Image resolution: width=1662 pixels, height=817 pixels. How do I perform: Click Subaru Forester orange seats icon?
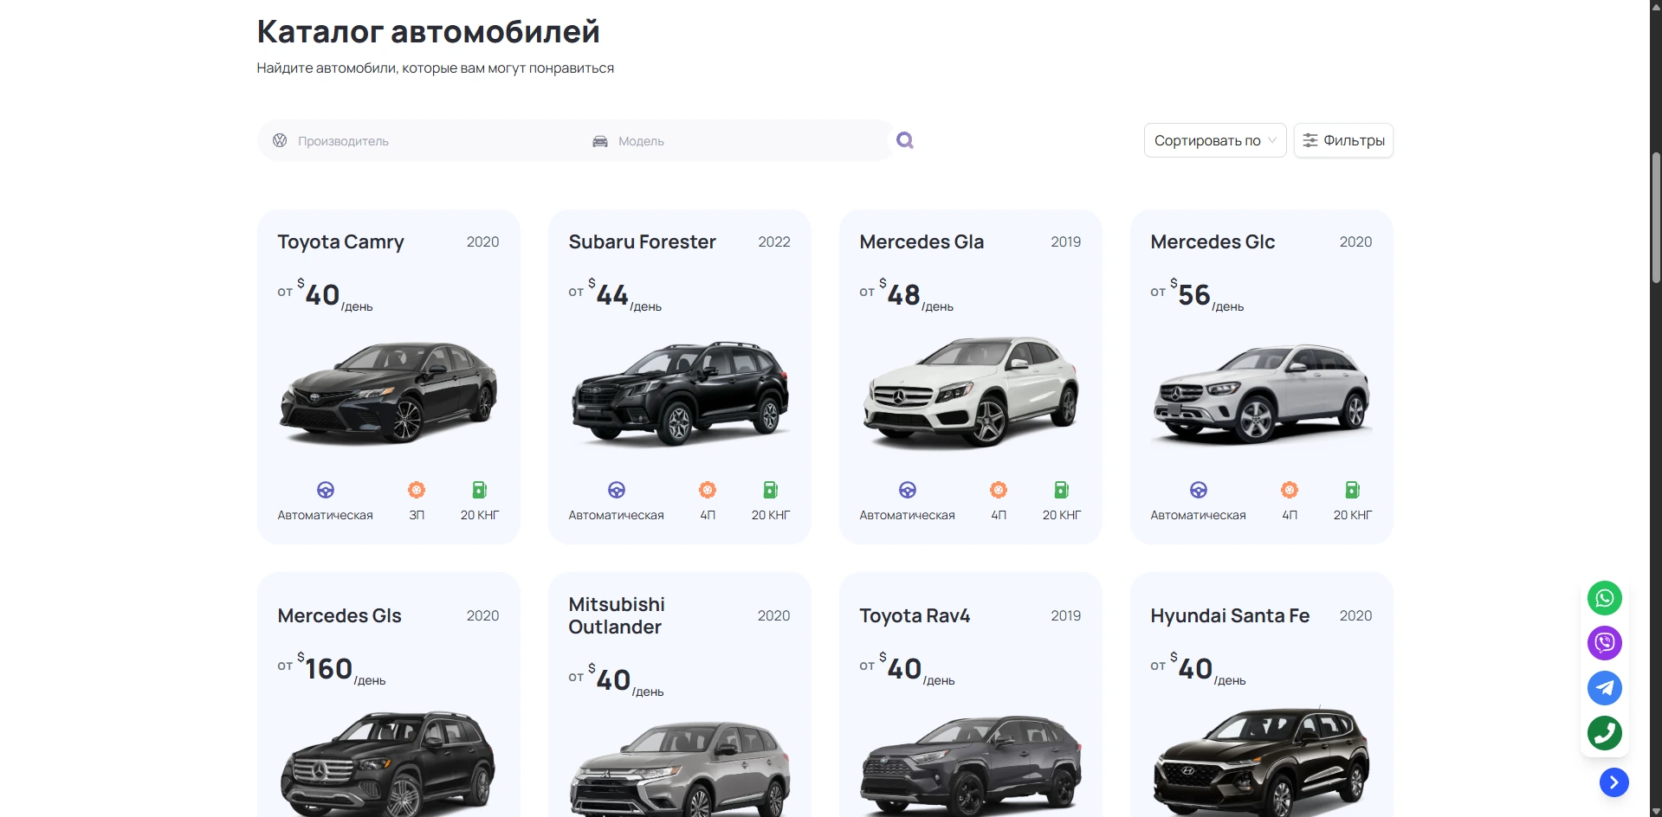click(708, 490)
